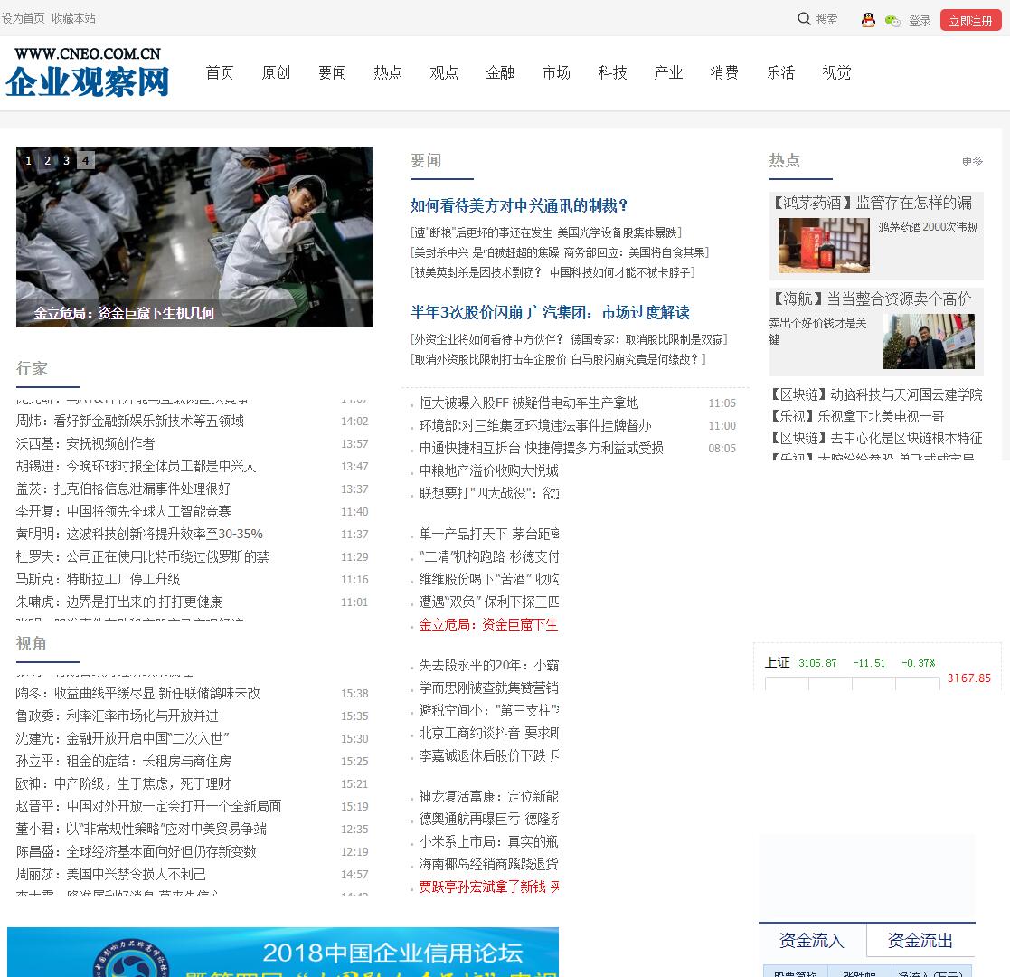Open 沃西基:安抚视频创作者 article
This screenshot has height=977, width=1010.
click(86, 443)
